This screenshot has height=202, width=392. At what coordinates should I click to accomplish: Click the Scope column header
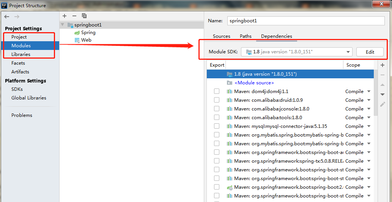click(x=353, y=65)
